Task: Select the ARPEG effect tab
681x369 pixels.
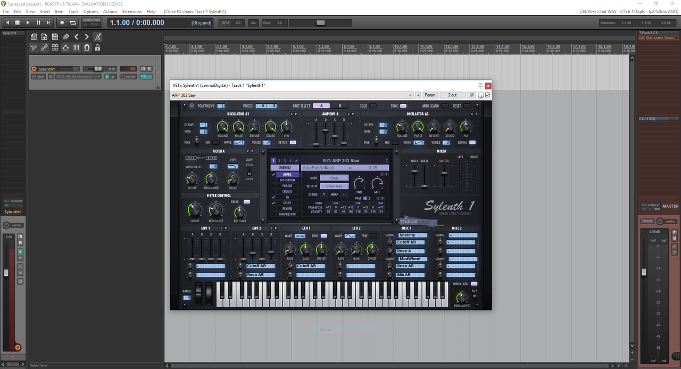Action: (x=287, y=174)
